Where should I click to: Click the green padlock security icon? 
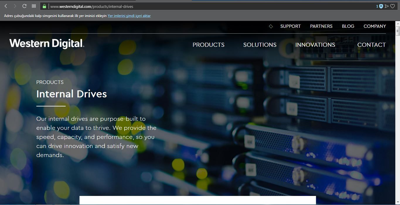pyautogui.click(x=45, y=6)
